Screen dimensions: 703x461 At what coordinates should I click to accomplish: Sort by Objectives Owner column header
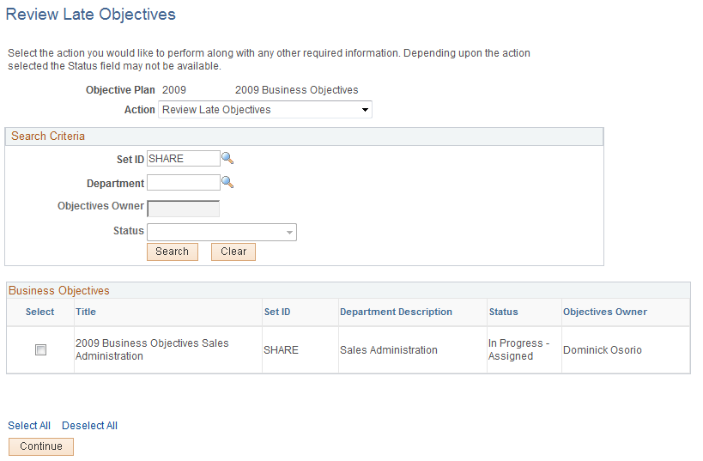click(x=605, y=312)
